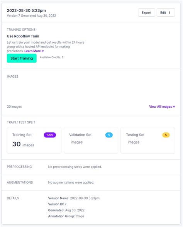Click the yellow Testing Set percent badge
This screenshot has width=183, height=227.
[x=166, y=135]
